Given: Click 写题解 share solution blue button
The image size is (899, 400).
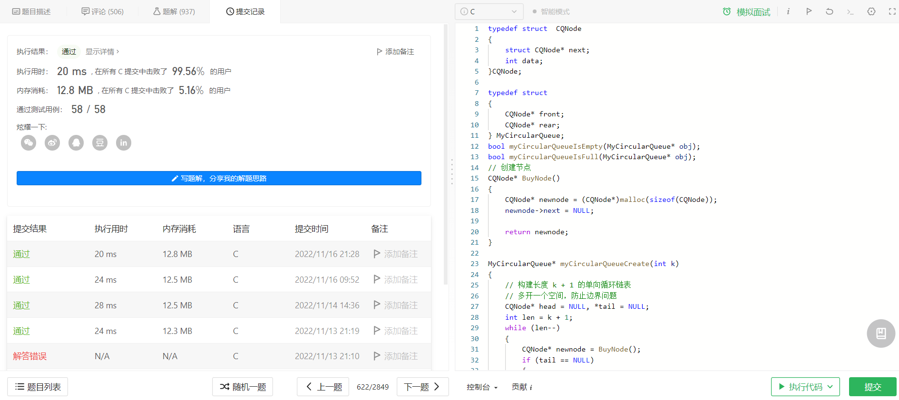Looking at the screenshot, I should click(x=219, y=178).
